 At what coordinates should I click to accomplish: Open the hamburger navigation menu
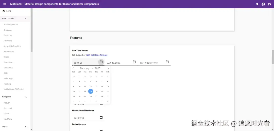(5, 4)
